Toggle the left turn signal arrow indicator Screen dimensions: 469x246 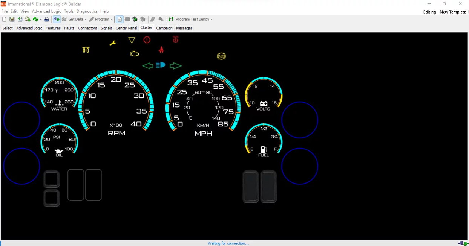point(147,65)
